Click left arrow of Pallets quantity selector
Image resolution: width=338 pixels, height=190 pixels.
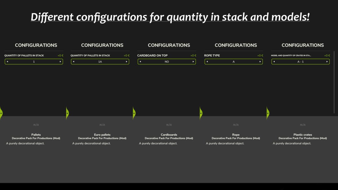click(x=7, y=62)
